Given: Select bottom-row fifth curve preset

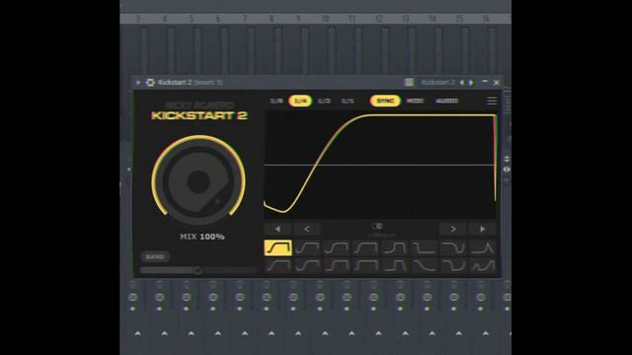Looking at the screenshot, I should 395,265.
